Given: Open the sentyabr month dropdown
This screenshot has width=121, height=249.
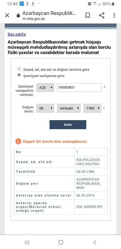Looking at the screenshot, I should click(69, 108).
